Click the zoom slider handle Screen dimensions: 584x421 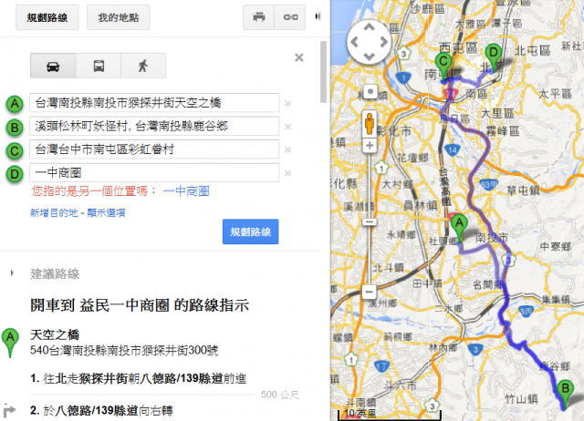click(x=370, y=222)
